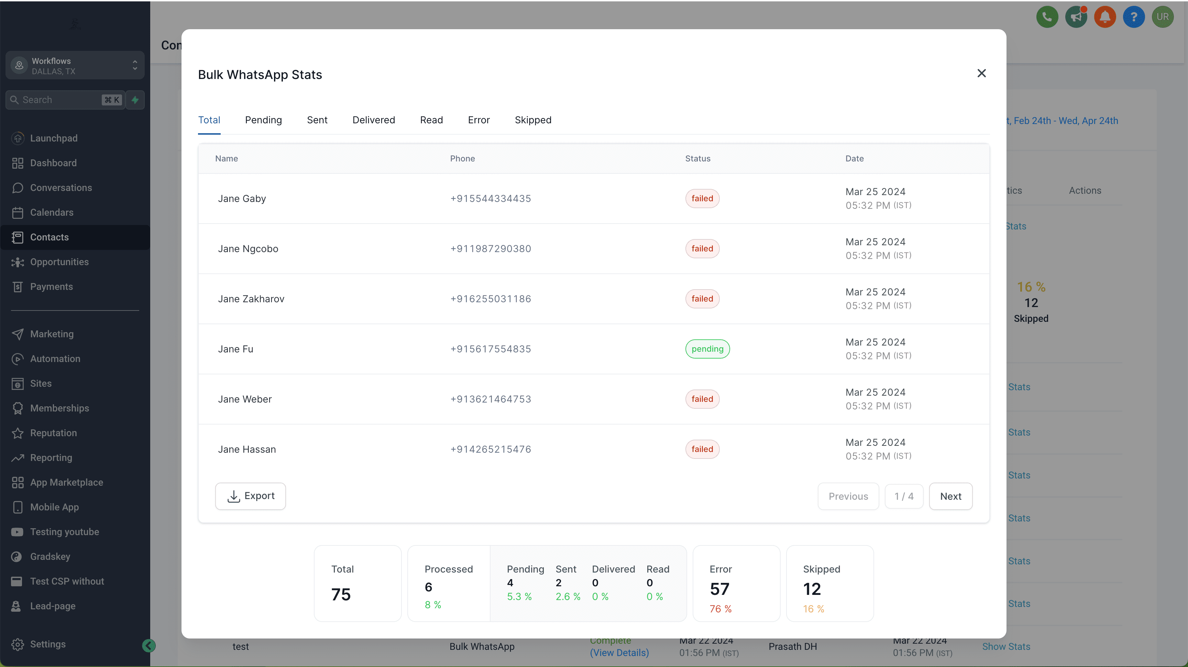Click the green phone dialer icon
The image size is (1188, 667).
(1047, 17)
